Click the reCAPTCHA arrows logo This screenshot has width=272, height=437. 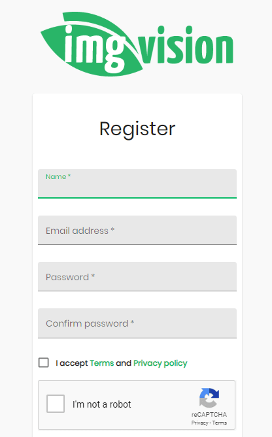coord(209,398)
